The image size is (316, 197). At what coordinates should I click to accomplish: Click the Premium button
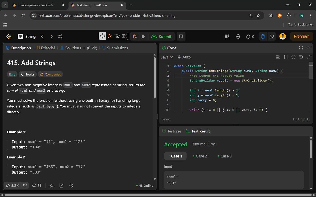click(x=302, y=37)
